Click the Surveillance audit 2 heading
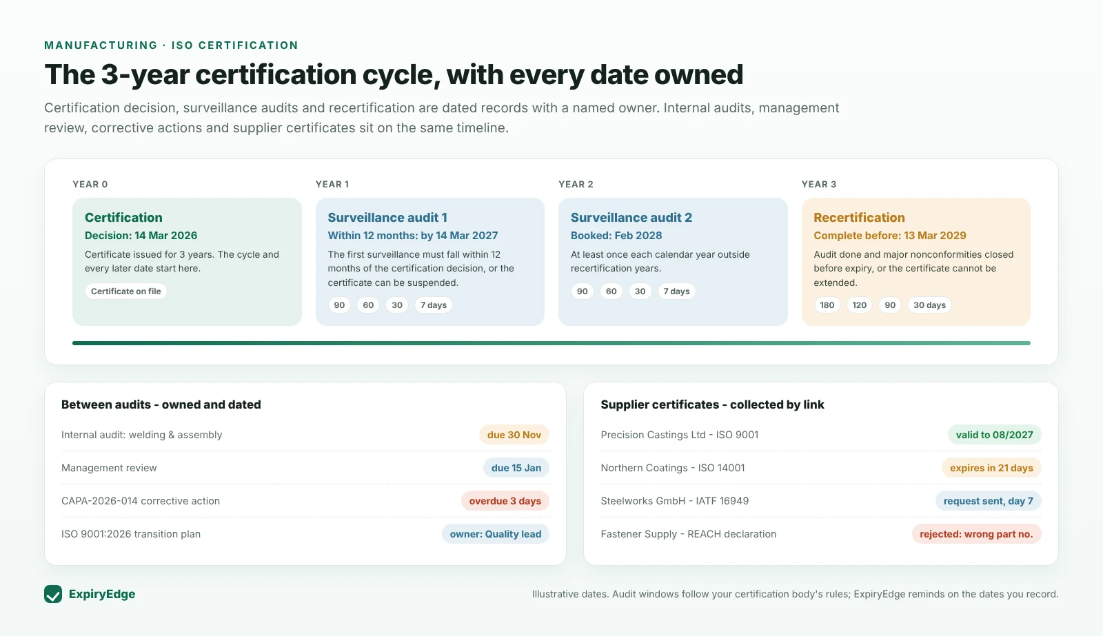This screenshot has height=636, width=1103. point(631,218)
